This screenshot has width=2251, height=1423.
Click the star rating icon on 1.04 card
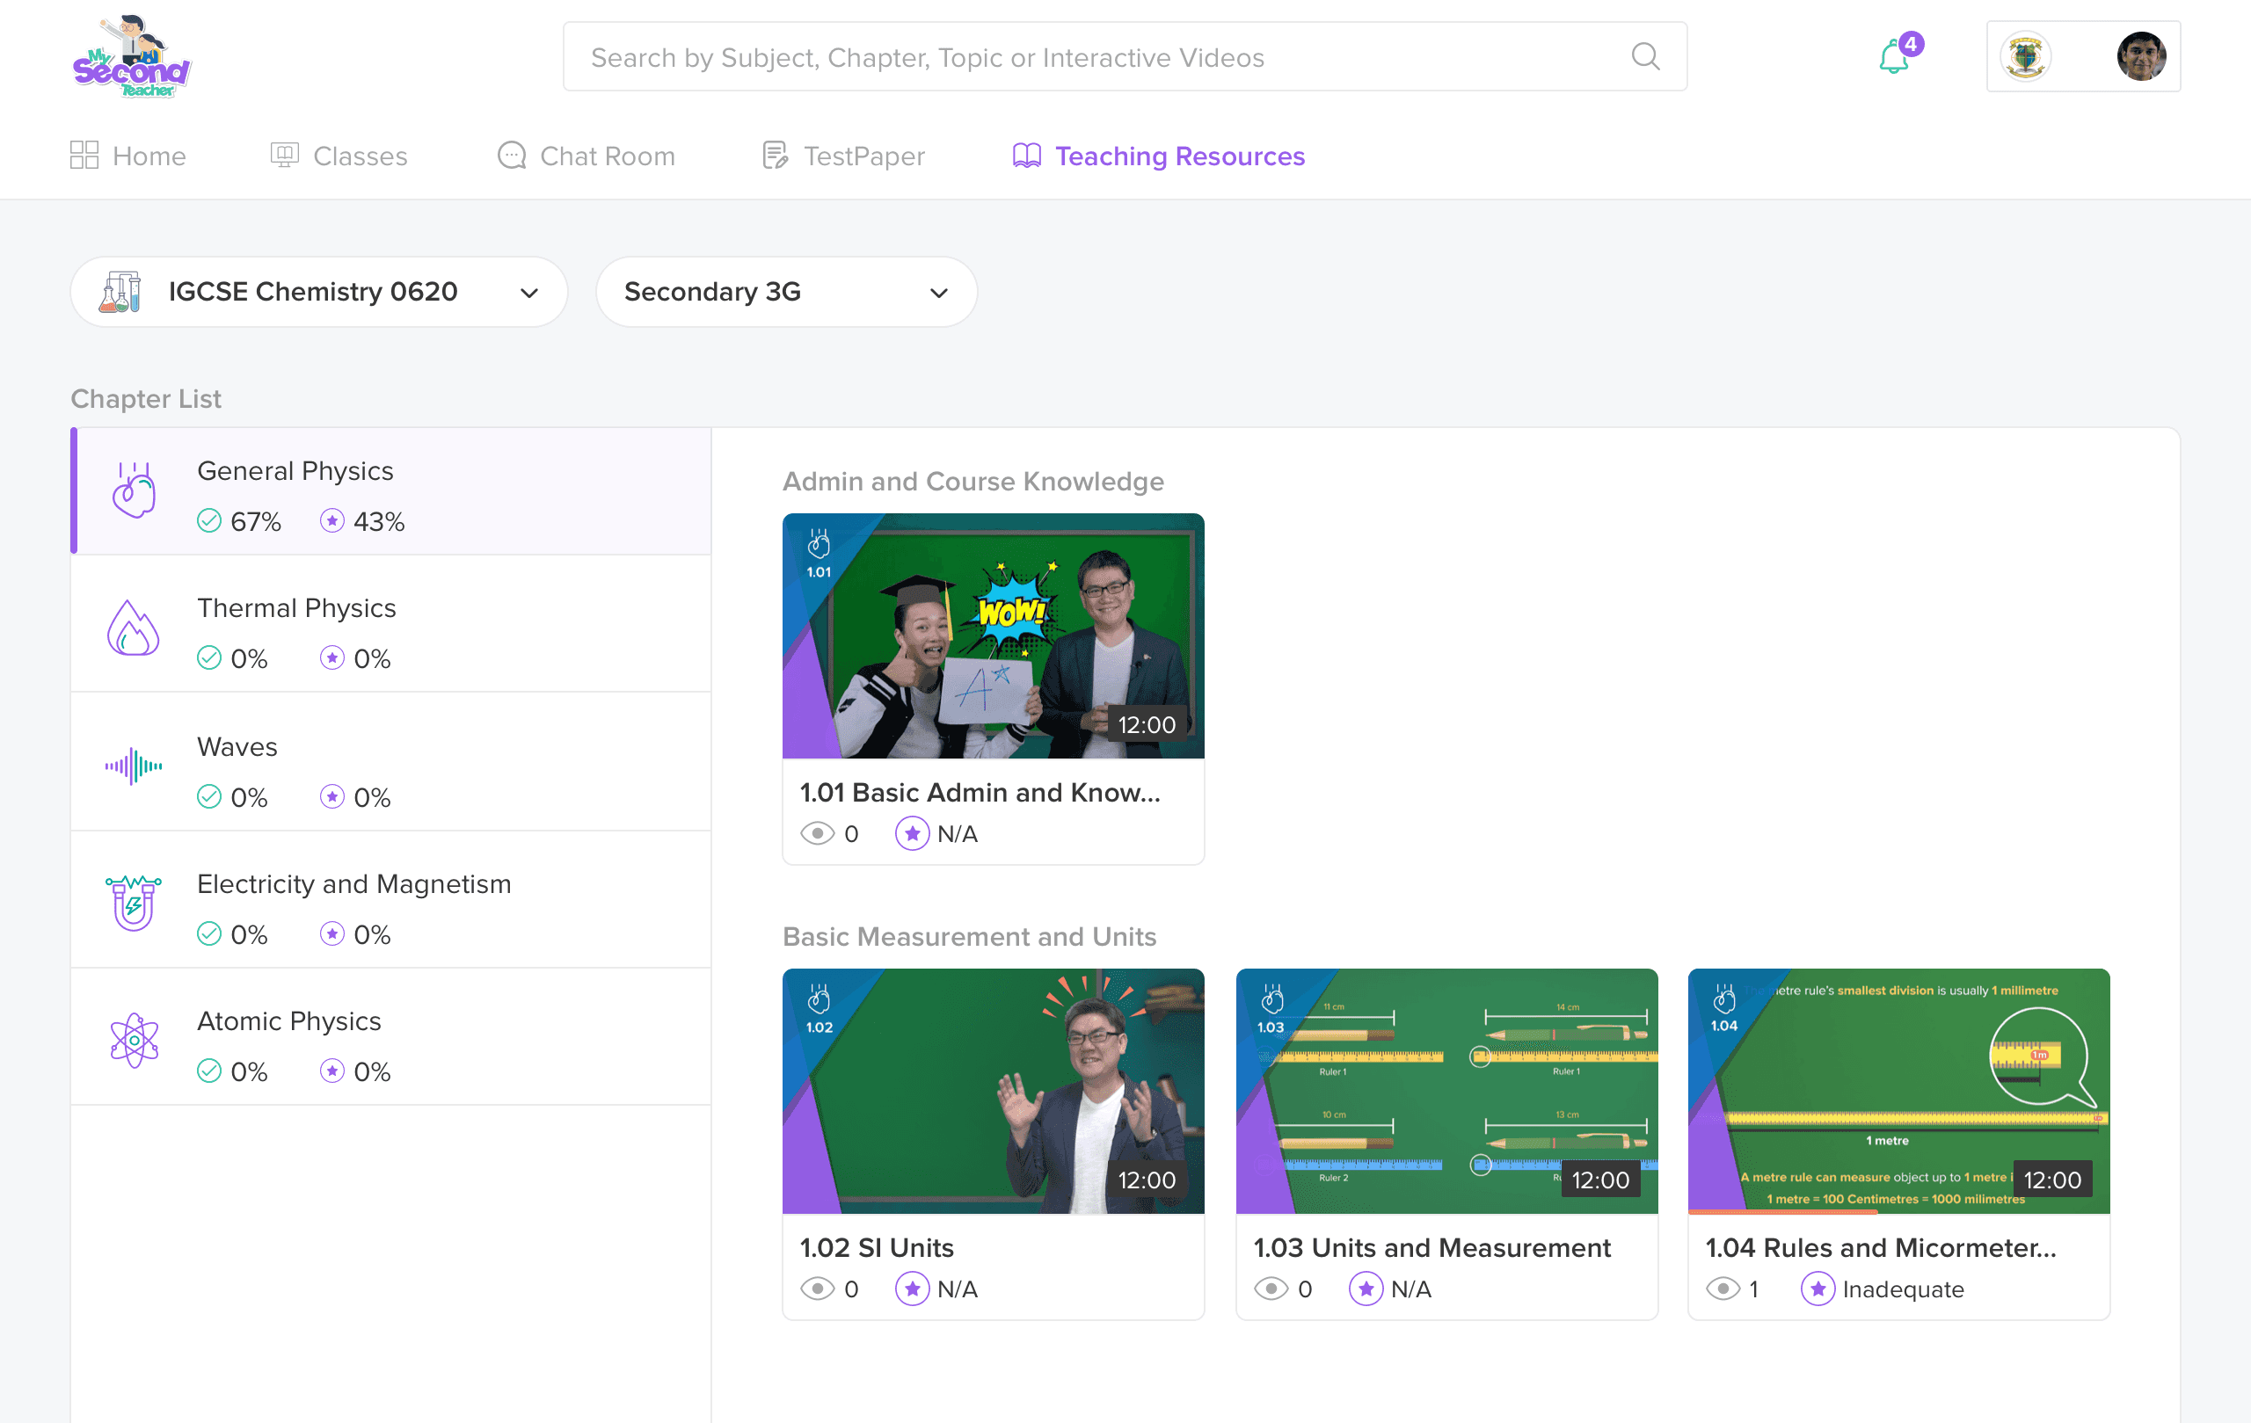pos(1818,1289)
